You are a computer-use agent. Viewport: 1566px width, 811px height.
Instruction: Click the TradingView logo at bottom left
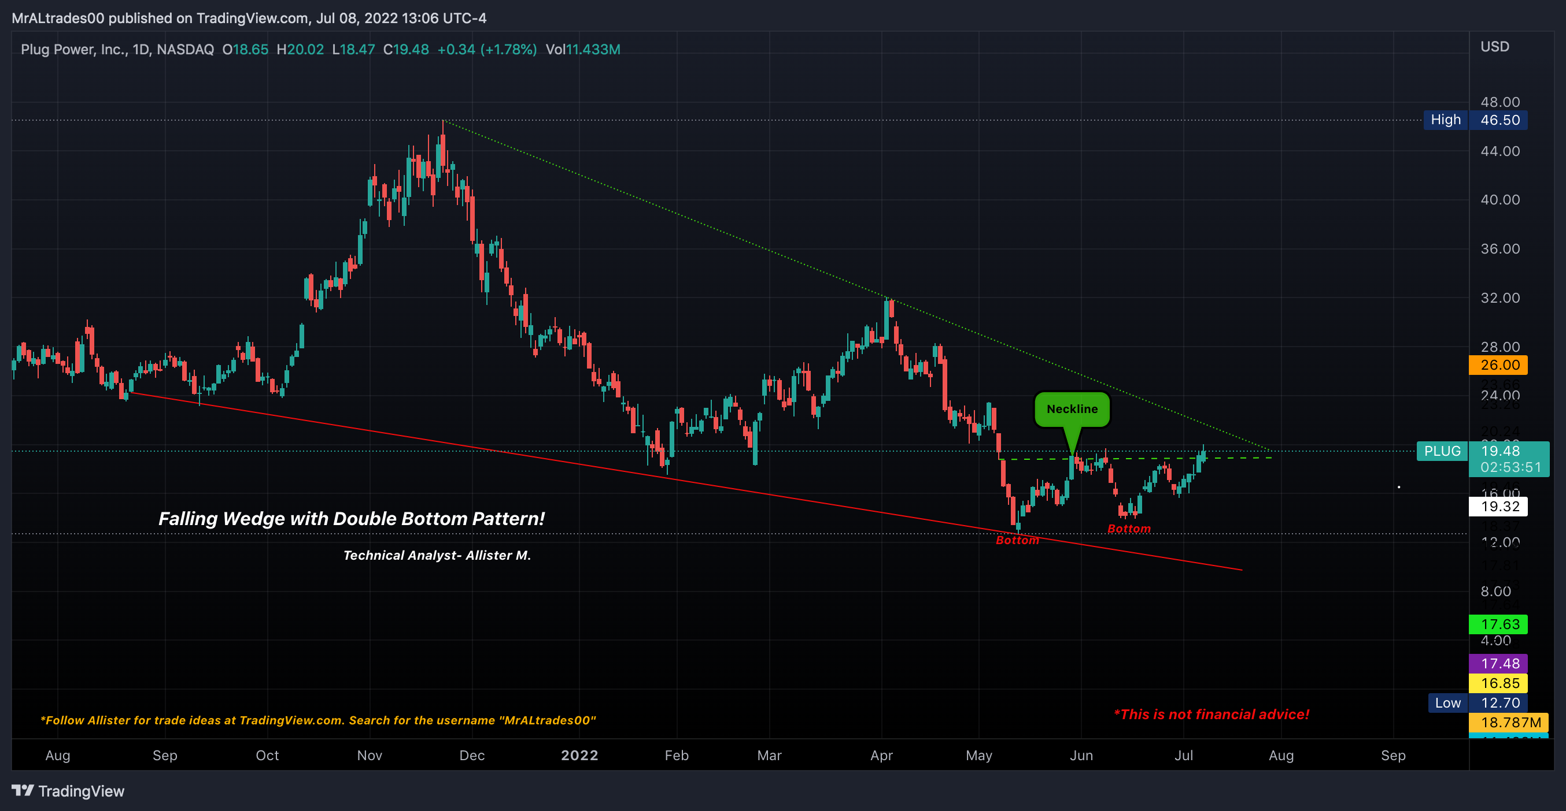click(68, 791)
